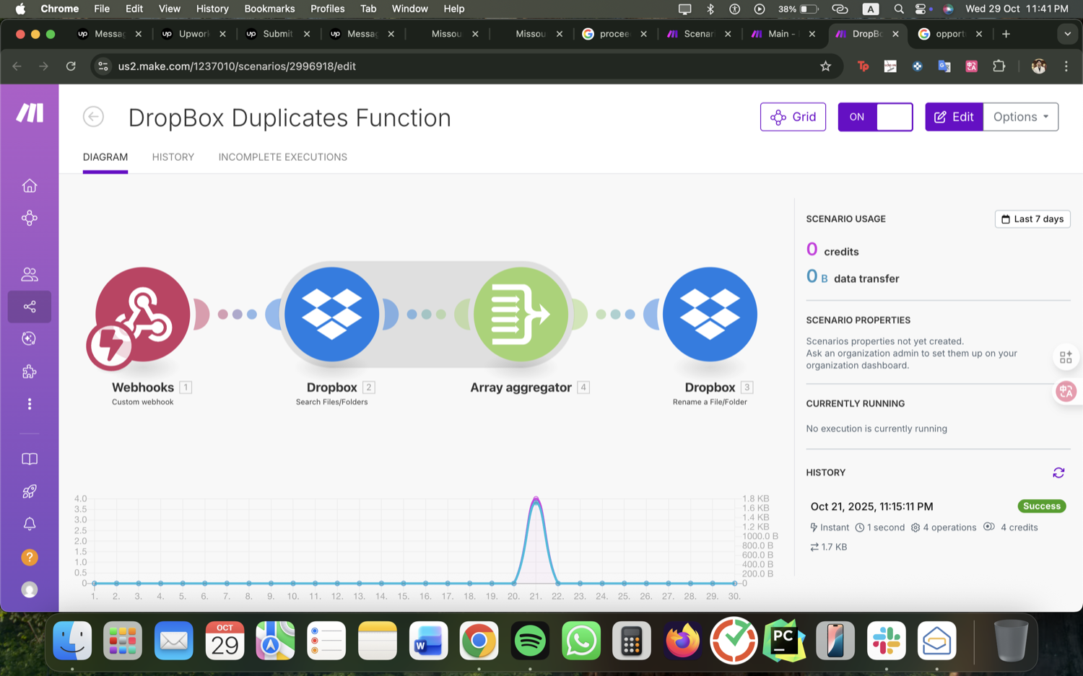Click the Array aggregator number 4 badge
Viewport: 1083px width, 676px height.
(x=583, y=387)
